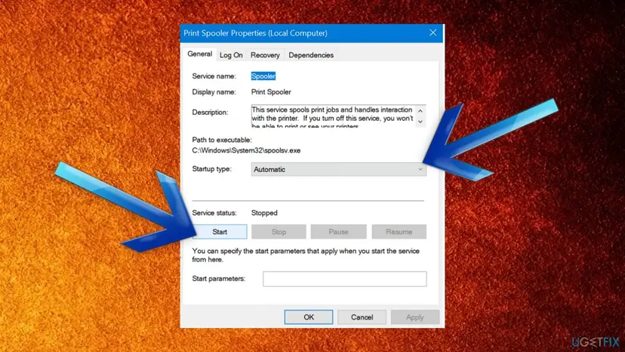
Task: Click the disabled Pause button
Action: pyautogui.click(x=338, y=232)
